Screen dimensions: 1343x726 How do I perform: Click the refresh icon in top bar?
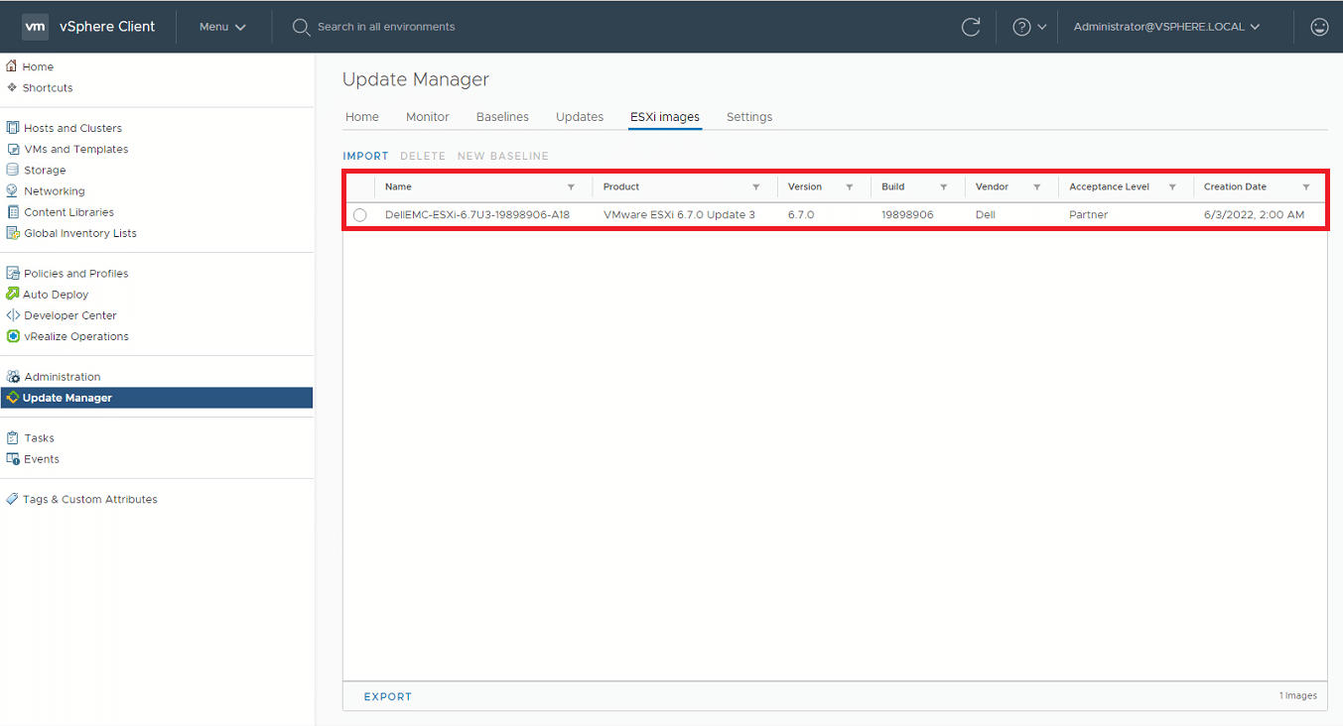(971, 27)
